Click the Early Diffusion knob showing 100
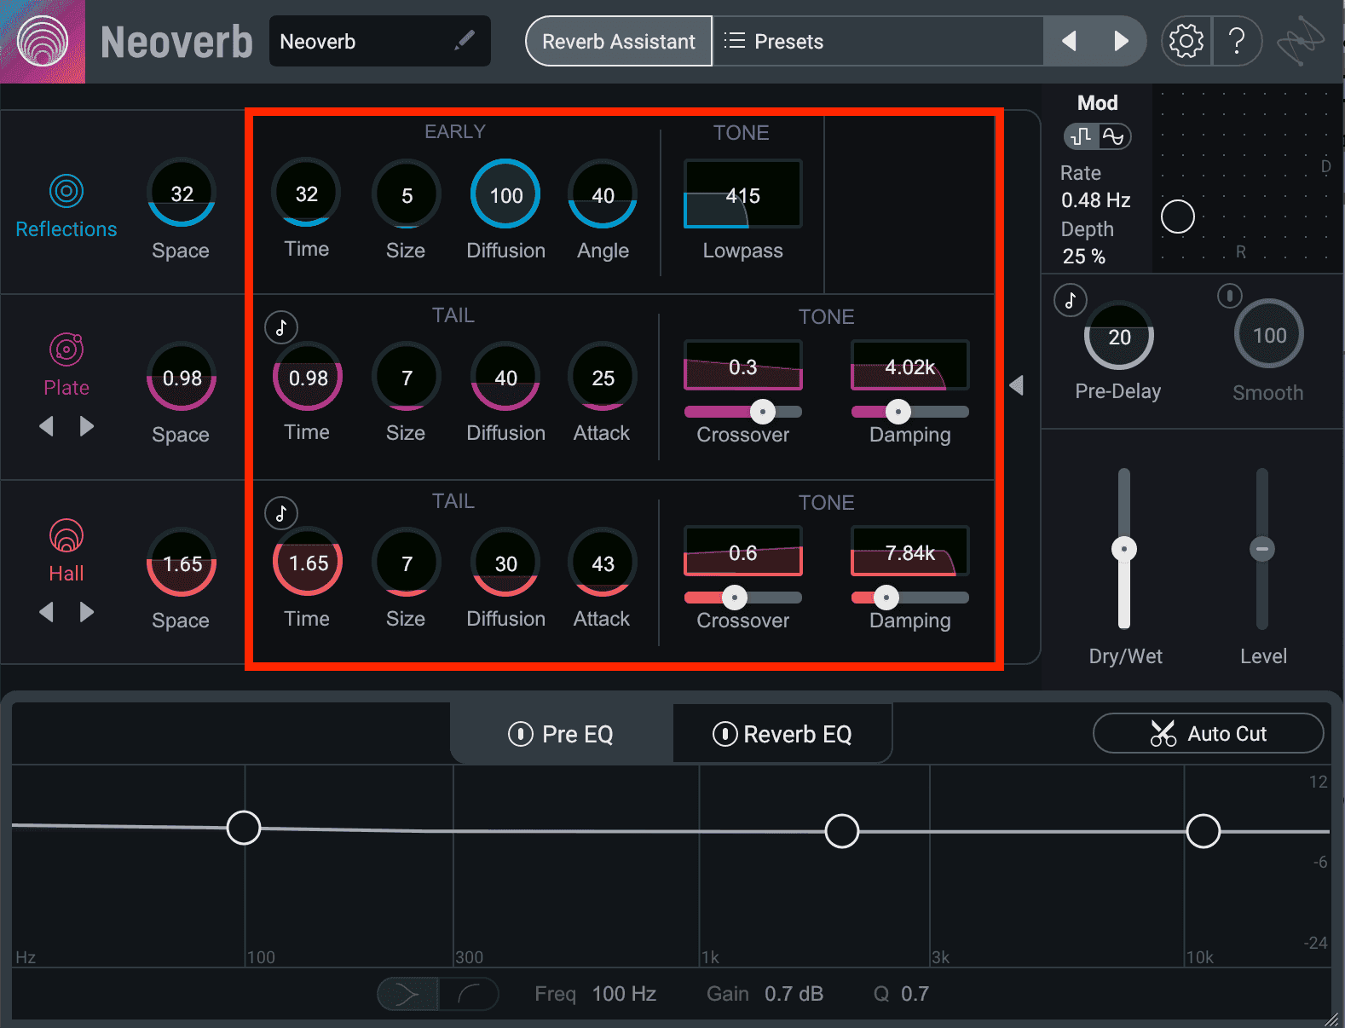1345x1028 pixels. (505, 194)
